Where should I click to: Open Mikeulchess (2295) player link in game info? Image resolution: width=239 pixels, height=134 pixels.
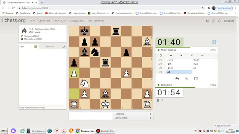coord(33,39)
